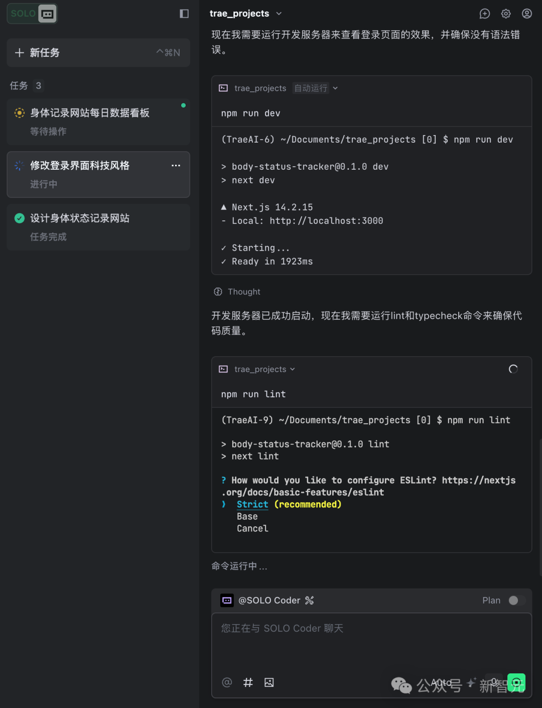Open the settings gear icon
This screenshot has width=542, height=708.
click(x=505, y=14)
